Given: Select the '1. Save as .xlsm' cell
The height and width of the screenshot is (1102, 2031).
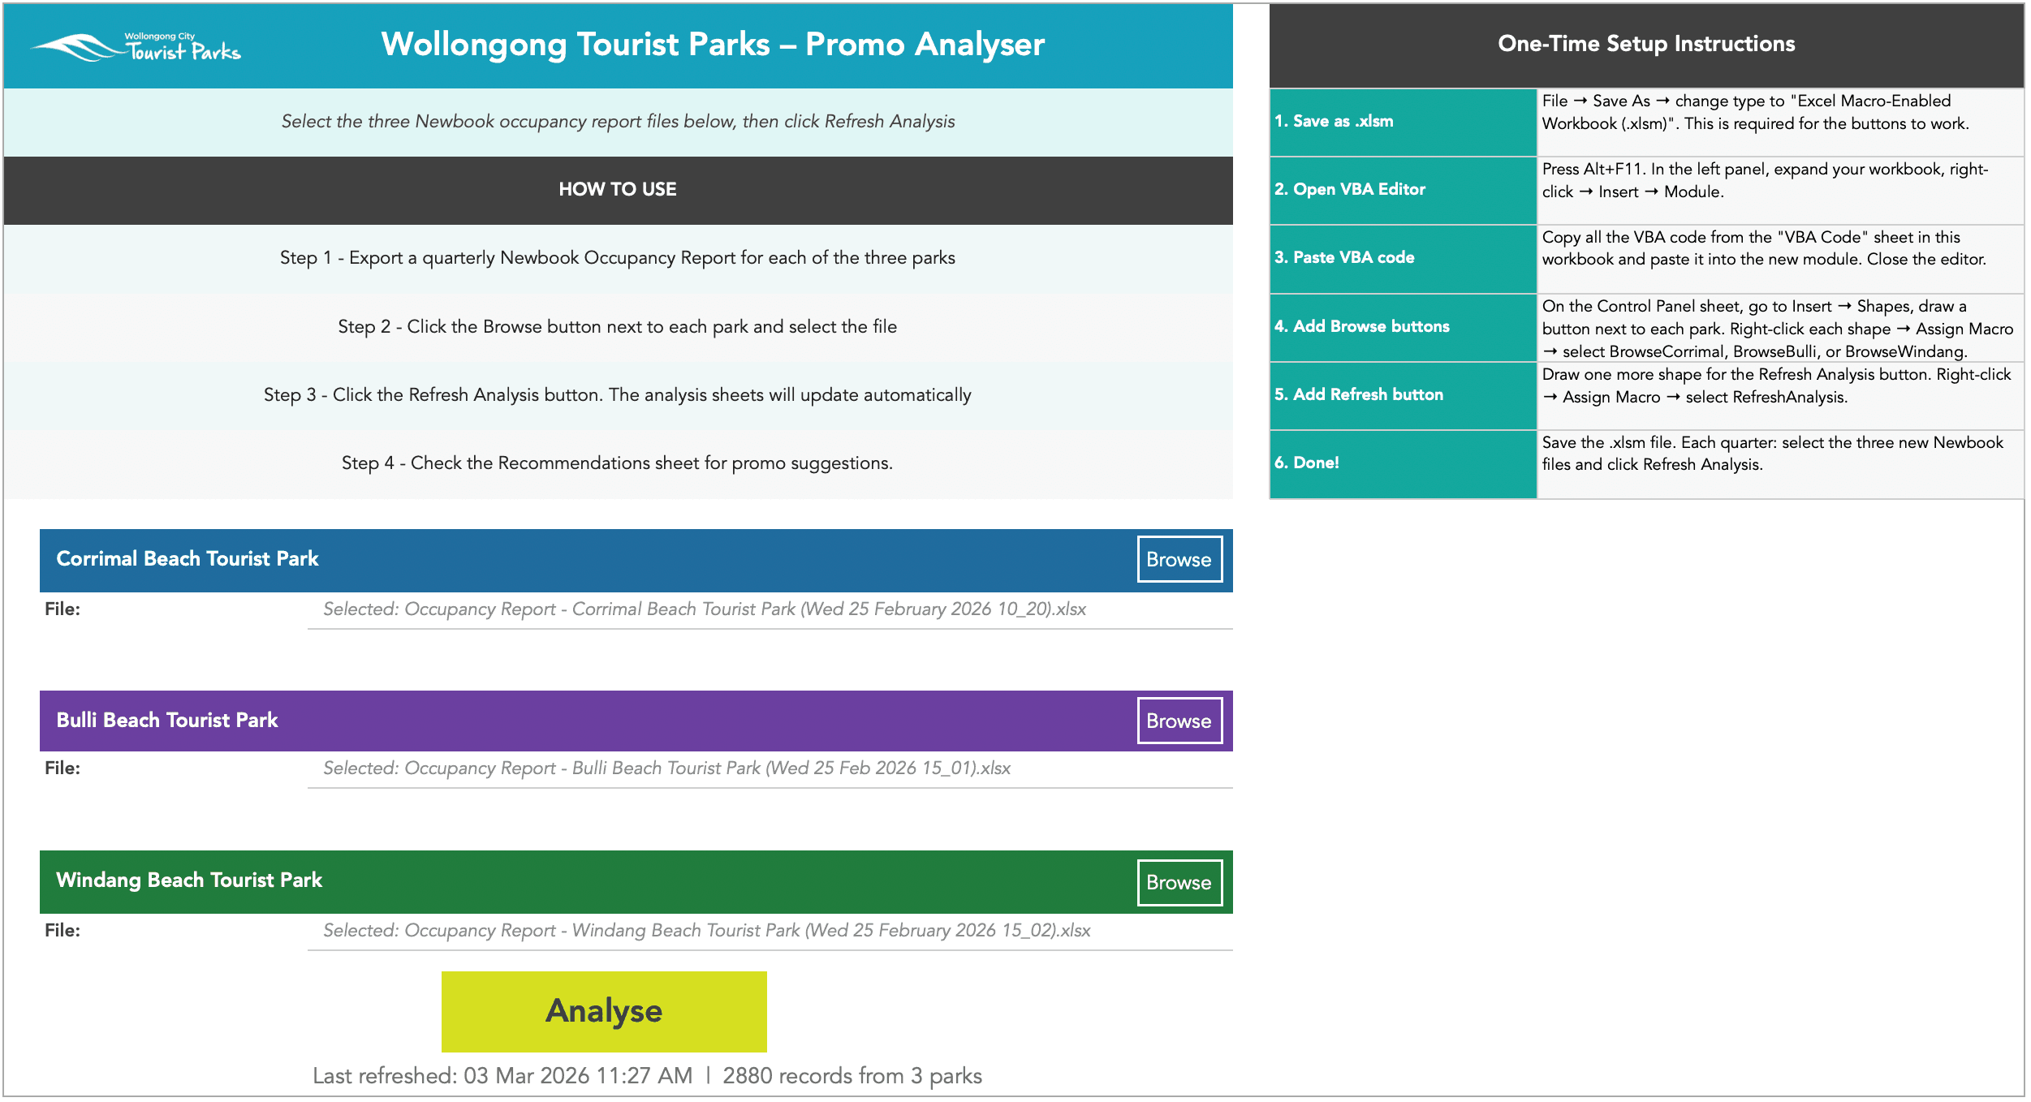Looking at the screenshot, I should tap(1402, 122).
